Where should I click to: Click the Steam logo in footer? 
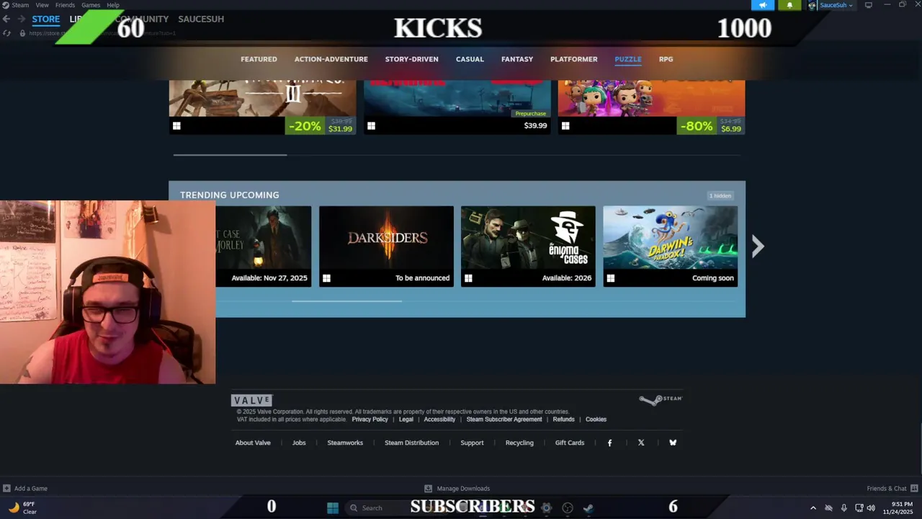coord(660,399)
